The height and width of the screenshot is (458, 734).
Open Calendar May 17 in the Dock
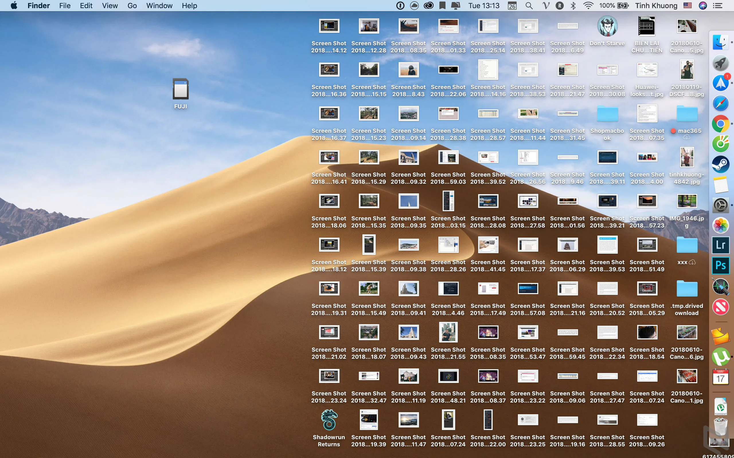pyautogui.click(x=720, y=377)
